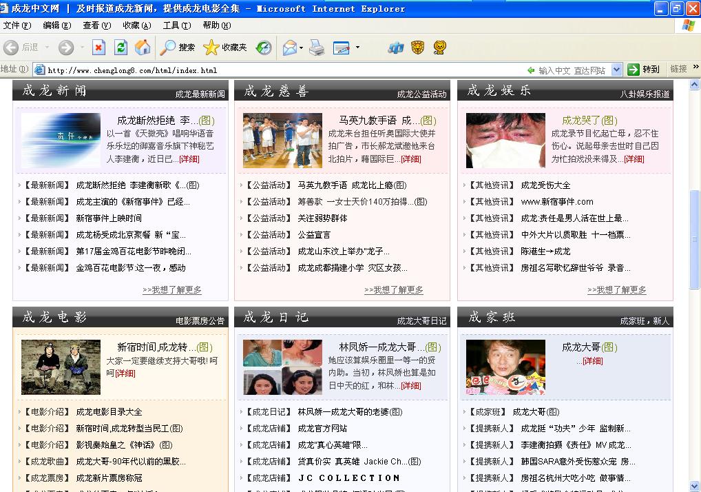Open the 文件(F) menu

(17, 25)
